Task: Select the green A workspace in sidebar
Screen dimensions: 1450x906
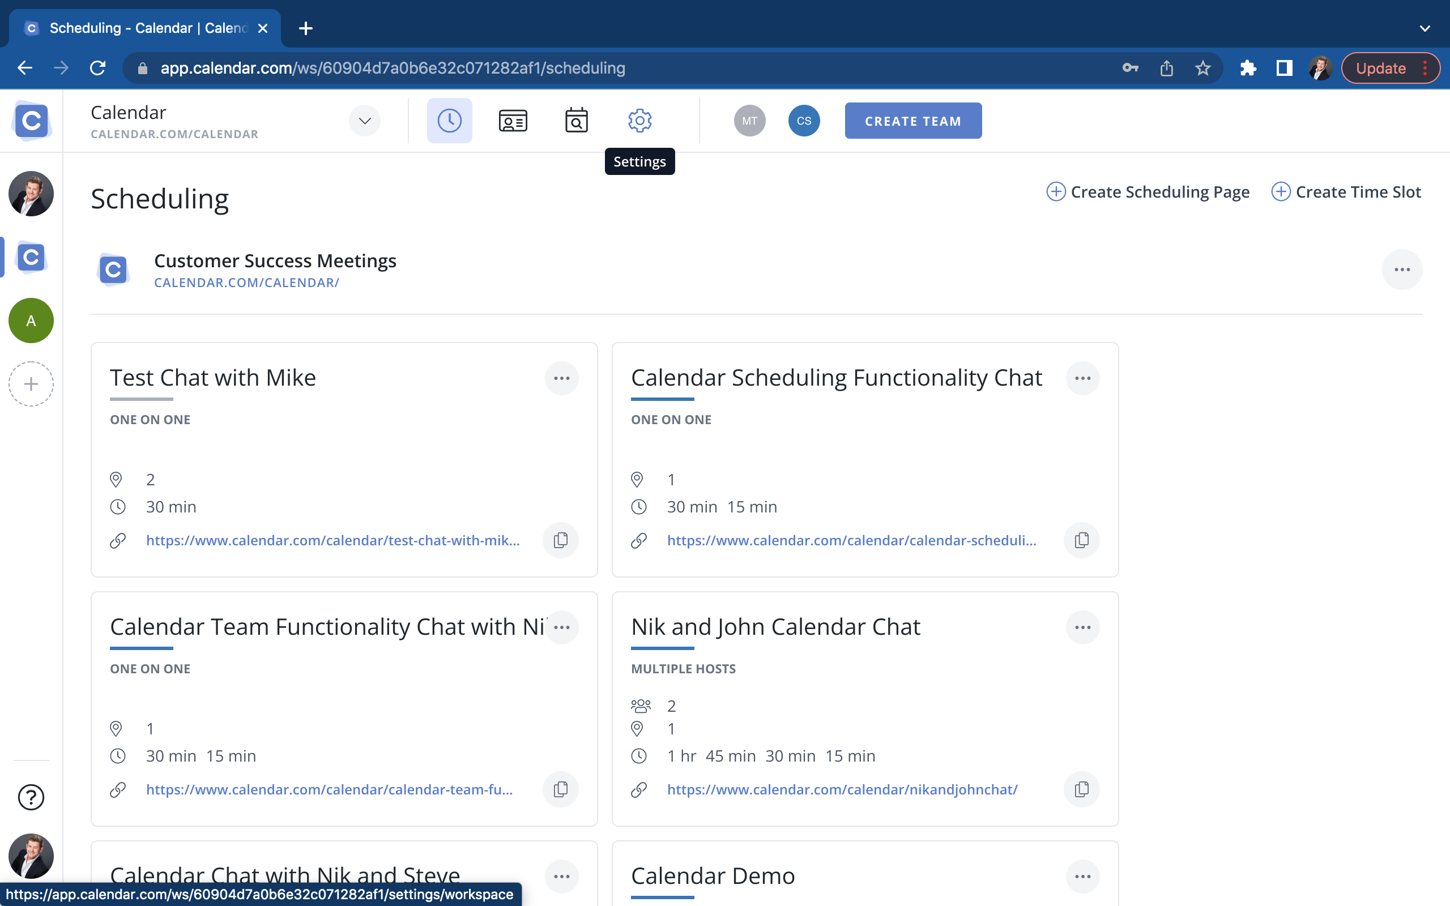Action: coord(31,320)
